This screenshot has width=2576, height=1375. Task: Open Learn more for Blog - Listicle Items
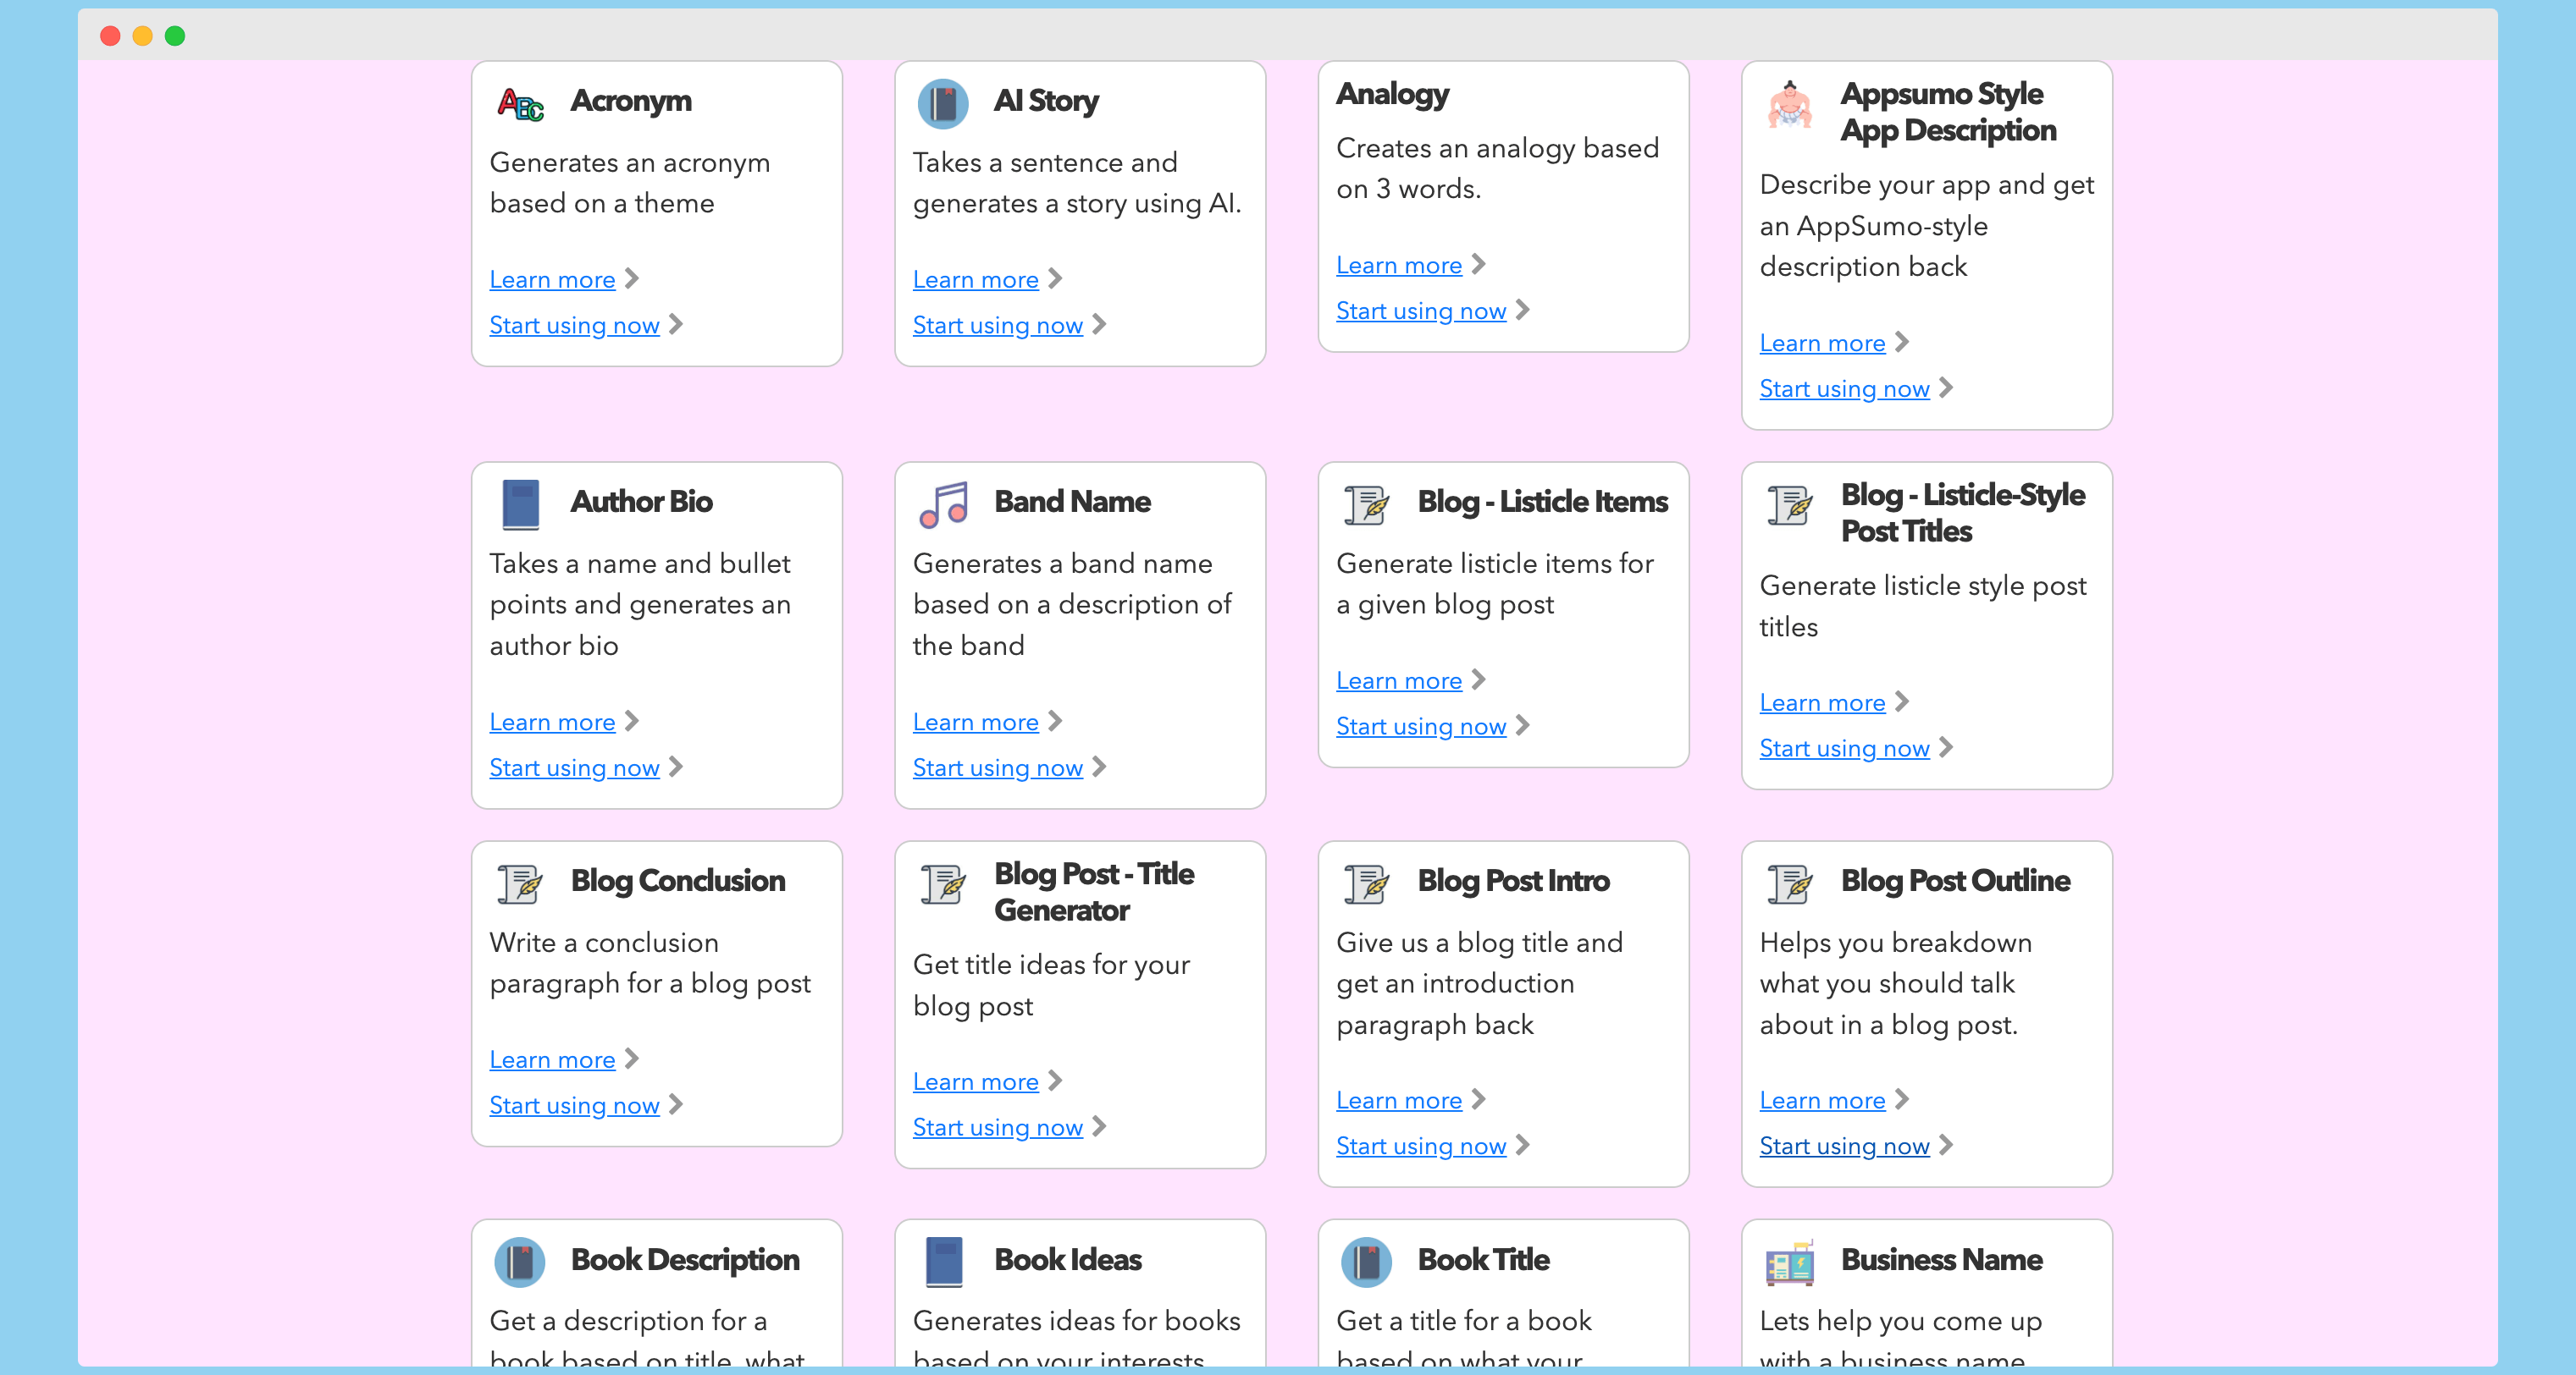1399,681
